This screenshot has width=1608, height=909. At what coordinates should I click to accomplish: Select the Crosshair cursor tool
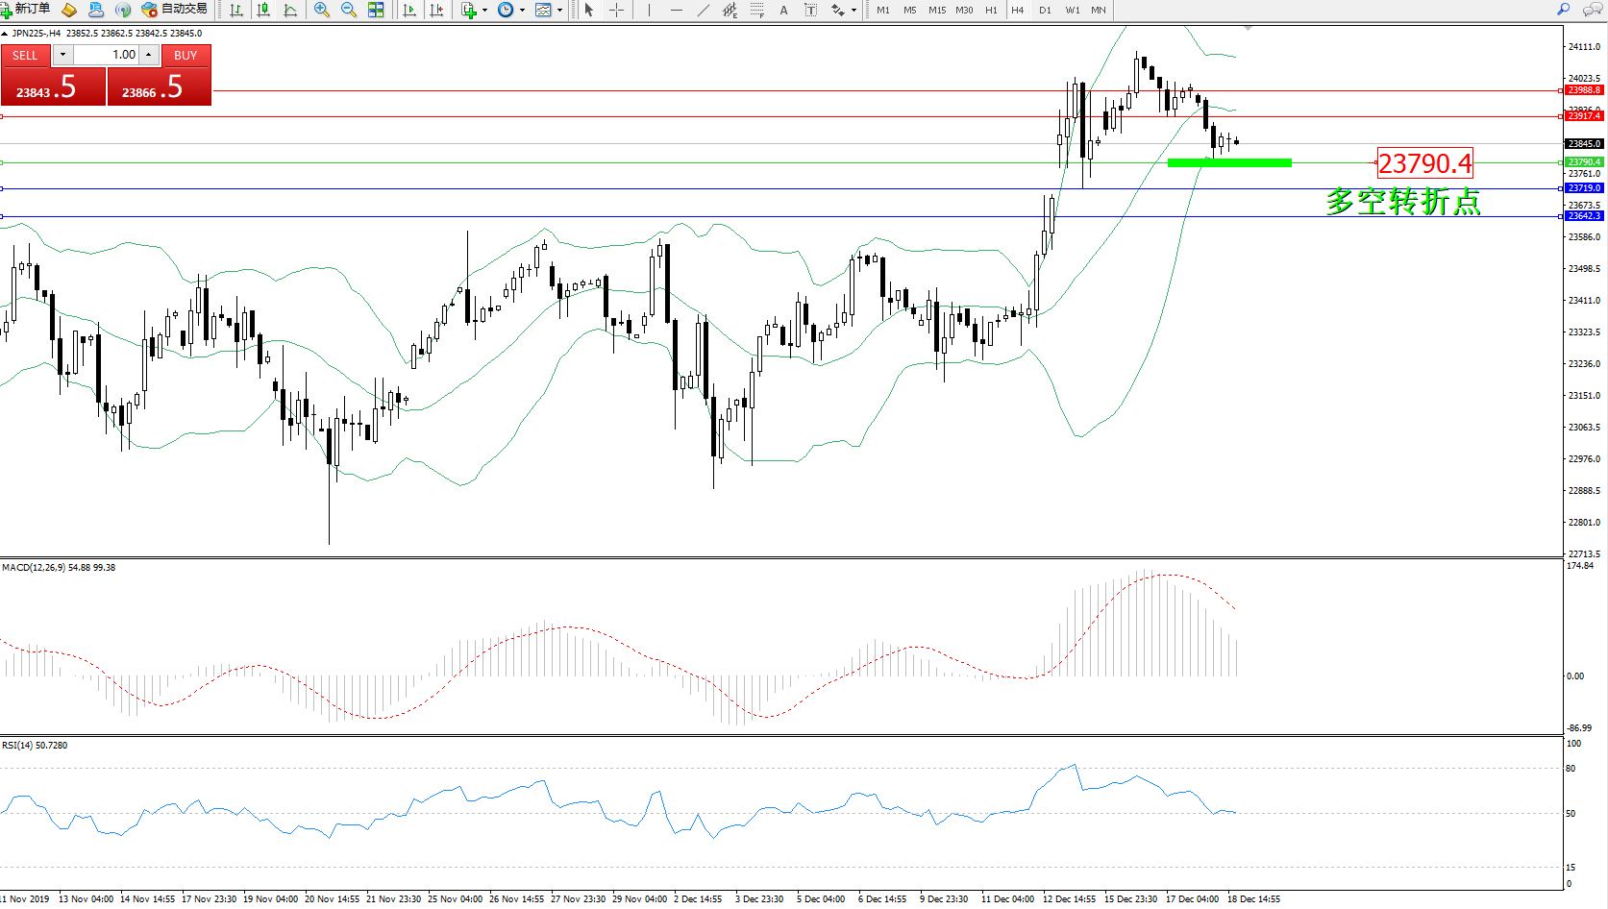click(617, 10)
